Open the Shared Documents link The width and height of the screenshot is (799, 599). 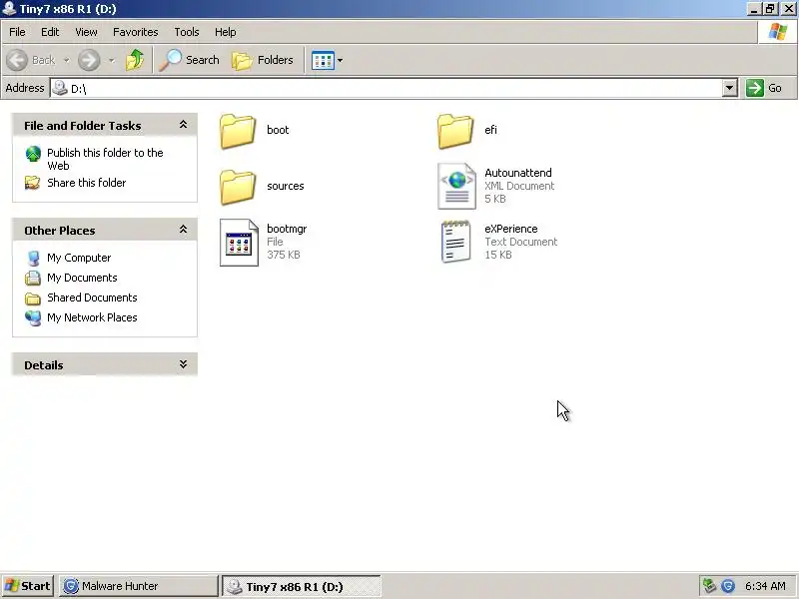pos(92,298)
